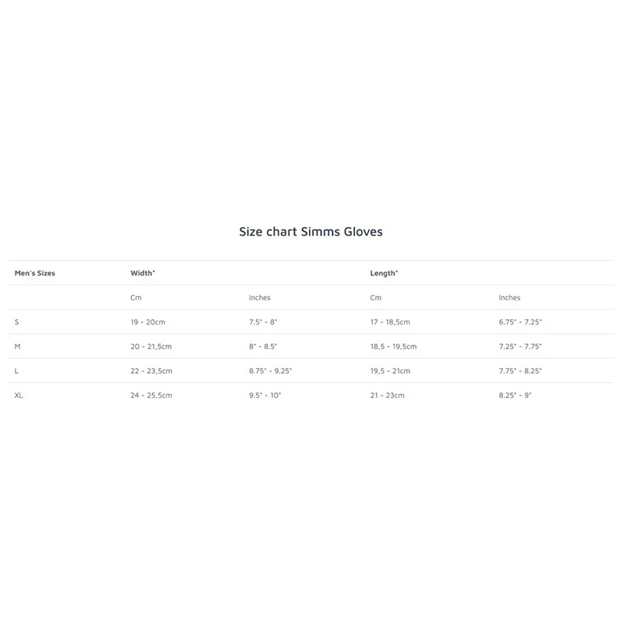Select the size "S" row label
Screen dimensions: 624x624
click(x=17, y=322)
